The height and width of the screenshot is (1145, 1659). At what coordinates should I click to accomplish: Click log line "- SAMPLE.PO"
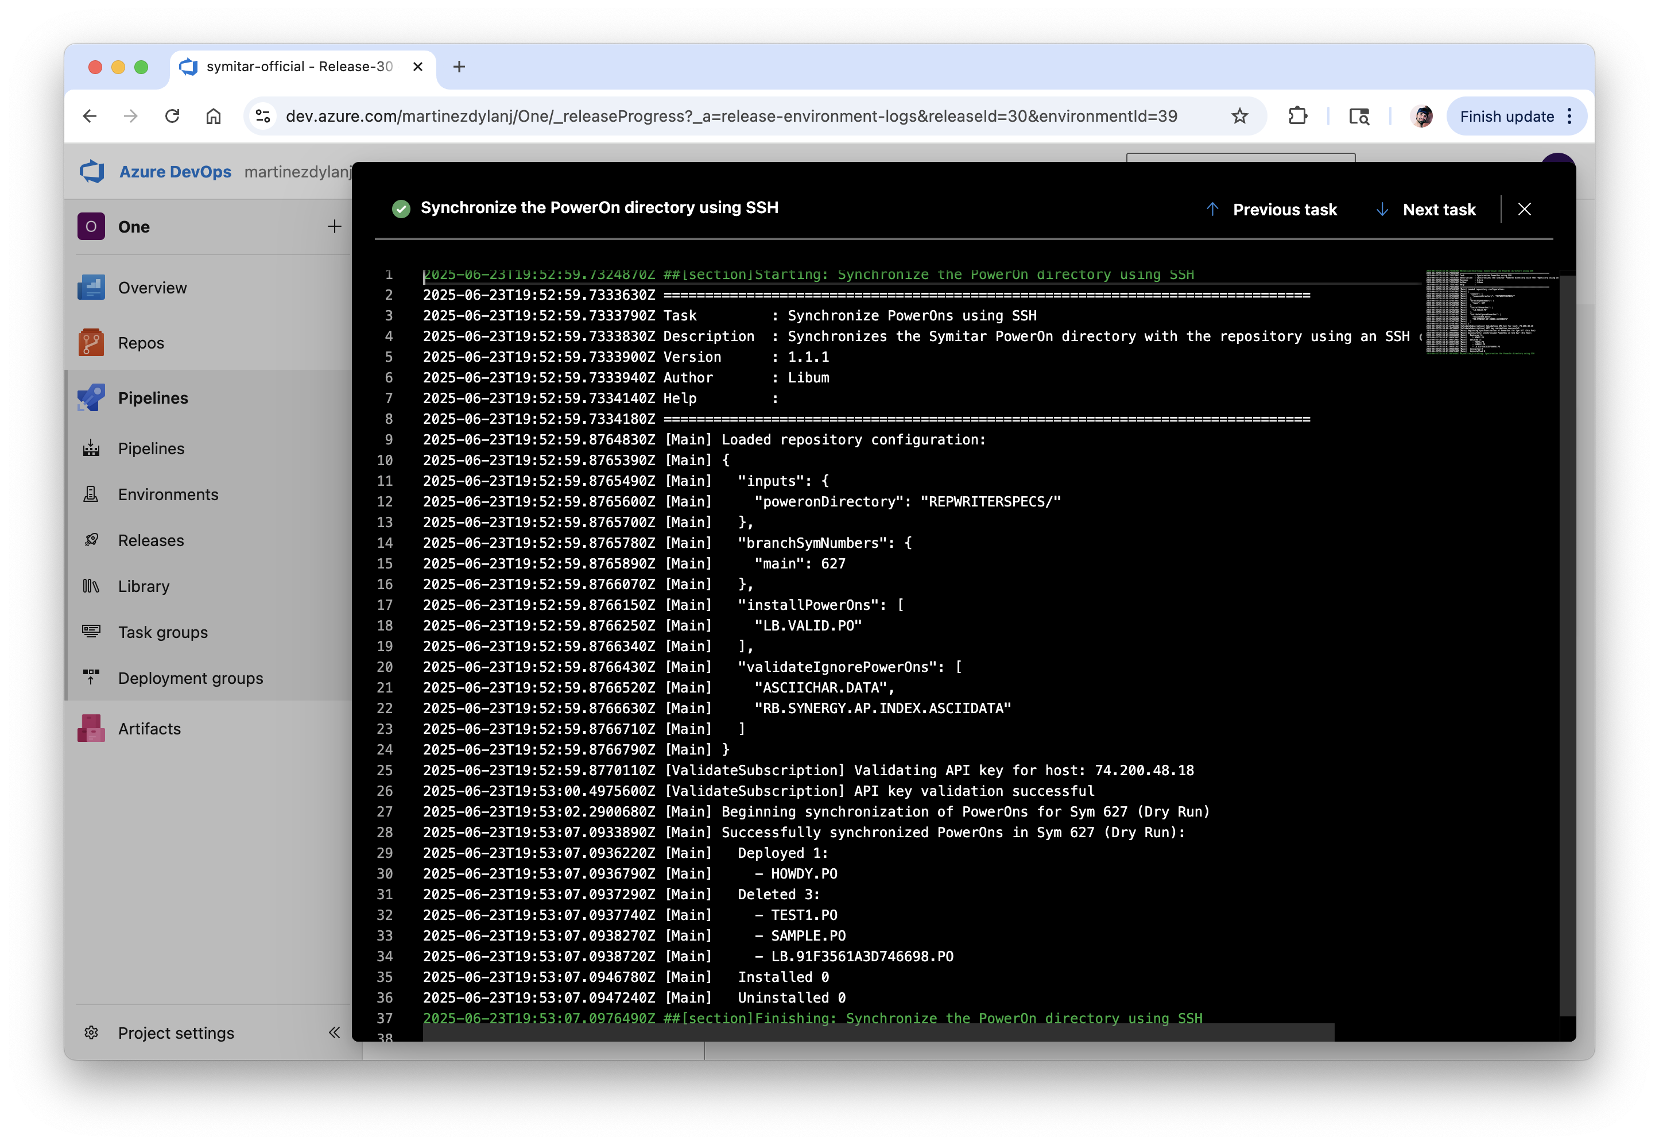(x=635, y=935)
